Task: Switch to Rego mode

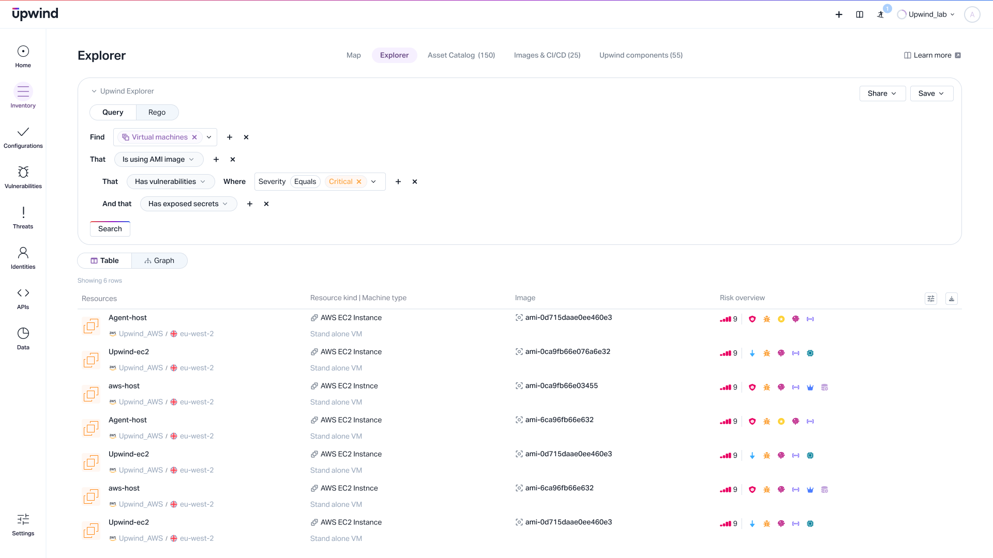Action: (x=157, y=113)
